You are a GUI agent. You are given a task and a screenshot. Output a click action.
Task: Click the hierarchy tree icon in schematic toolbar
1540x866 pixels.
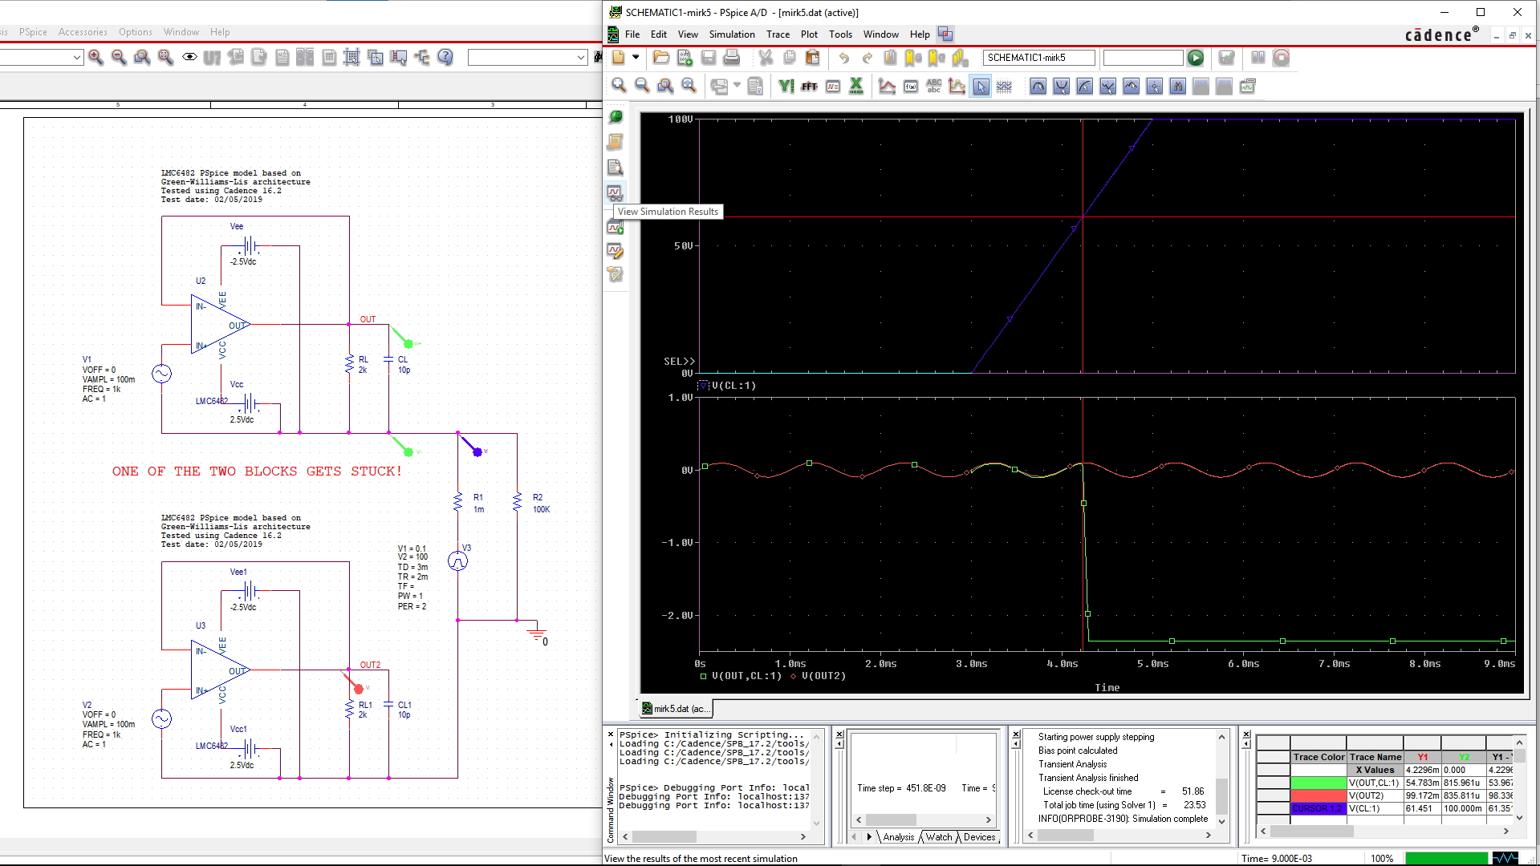422,57
